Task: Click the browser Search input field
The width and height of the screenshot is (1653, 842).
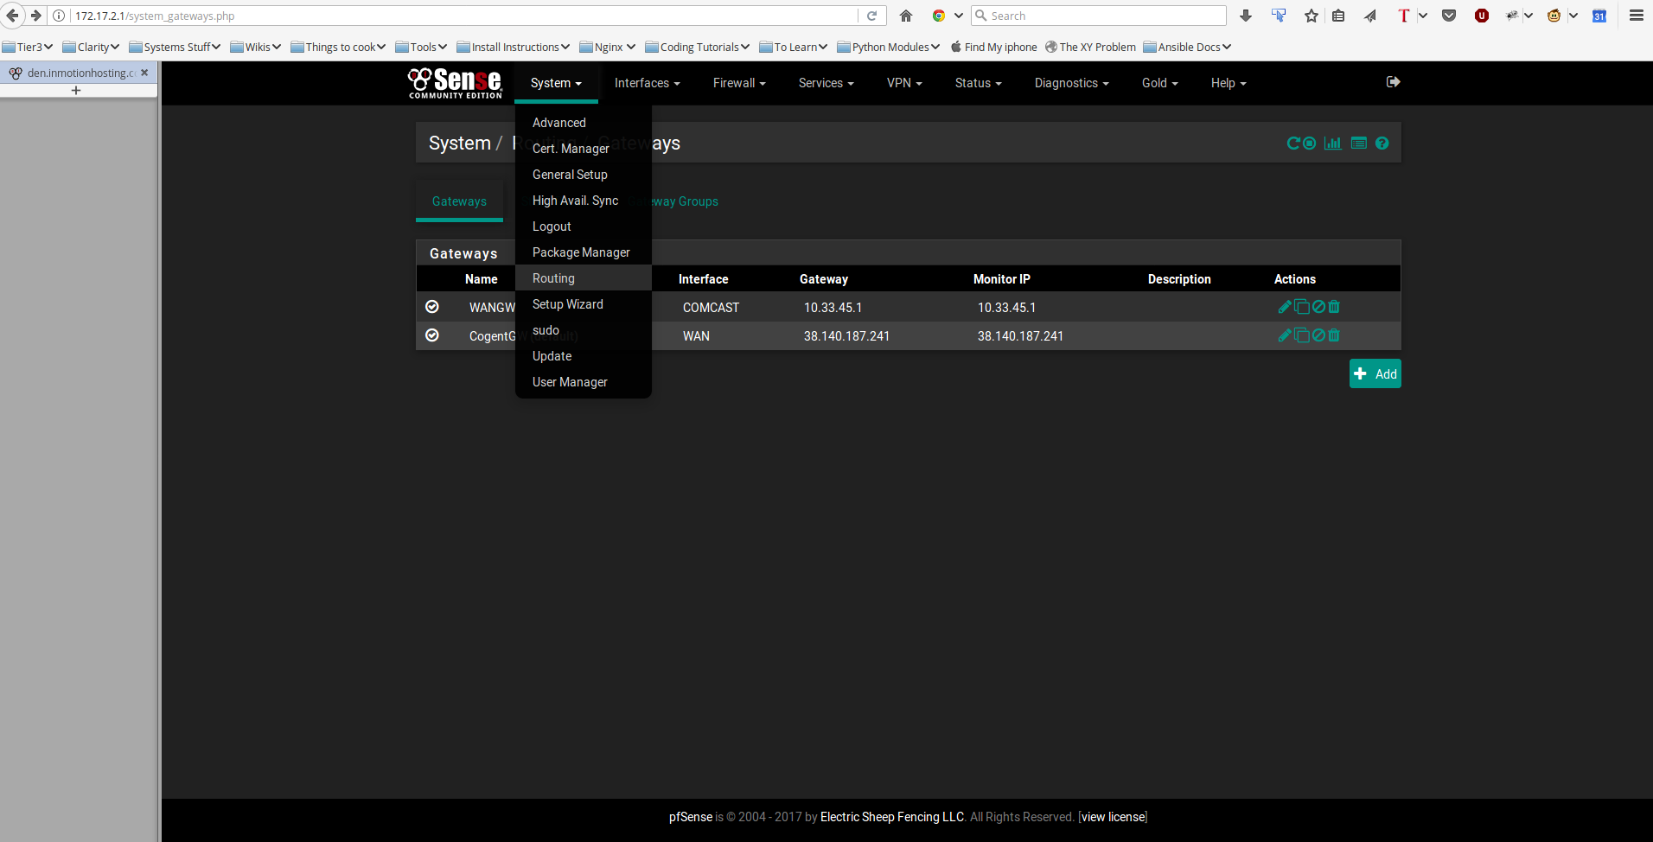Action: [x=1104, y=16]
